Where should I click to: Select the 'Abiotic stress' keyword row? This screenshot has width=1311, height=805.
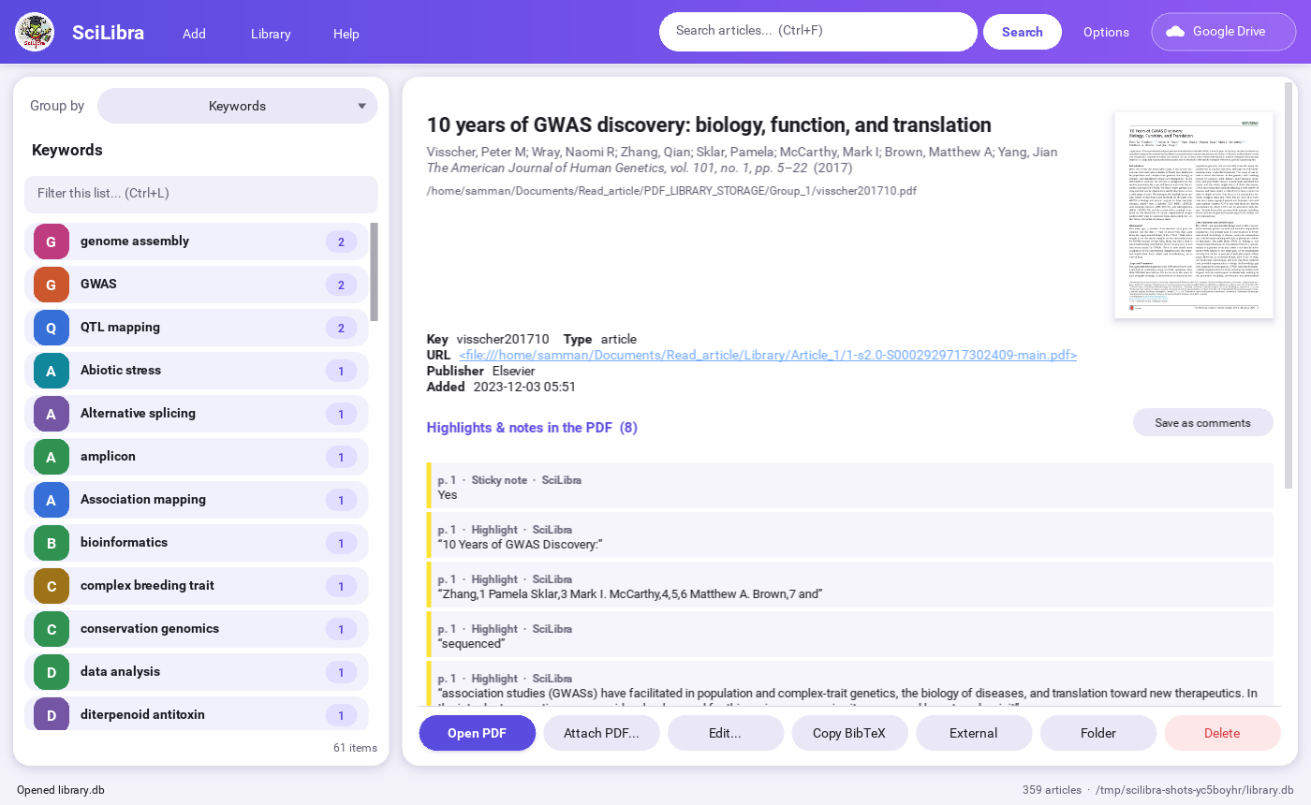click(x=197, y=371)
